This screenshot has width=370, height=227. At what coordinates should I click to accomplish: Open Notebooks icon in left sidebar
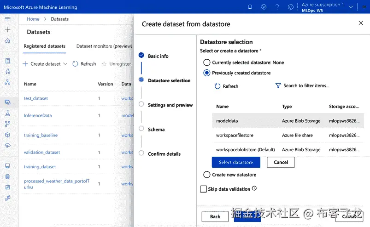pyautogui.click(x=7, y=61)
